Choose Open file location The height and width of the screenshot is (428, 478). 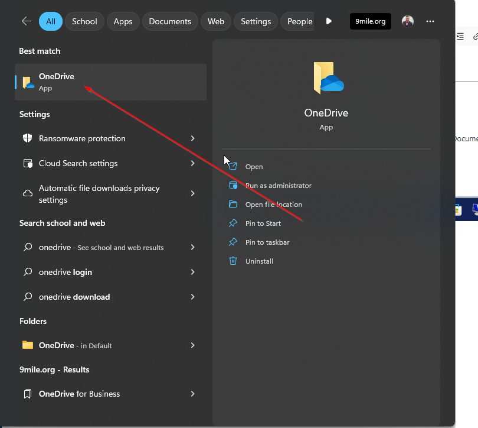tap(273, 205)
